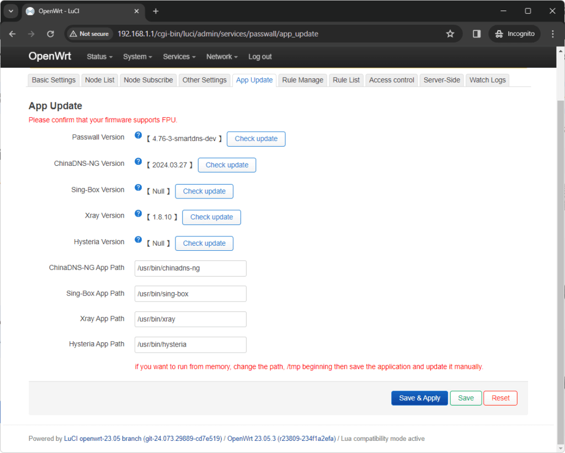Click the ChinaDNS-NG Version help icon

[138, 161]
